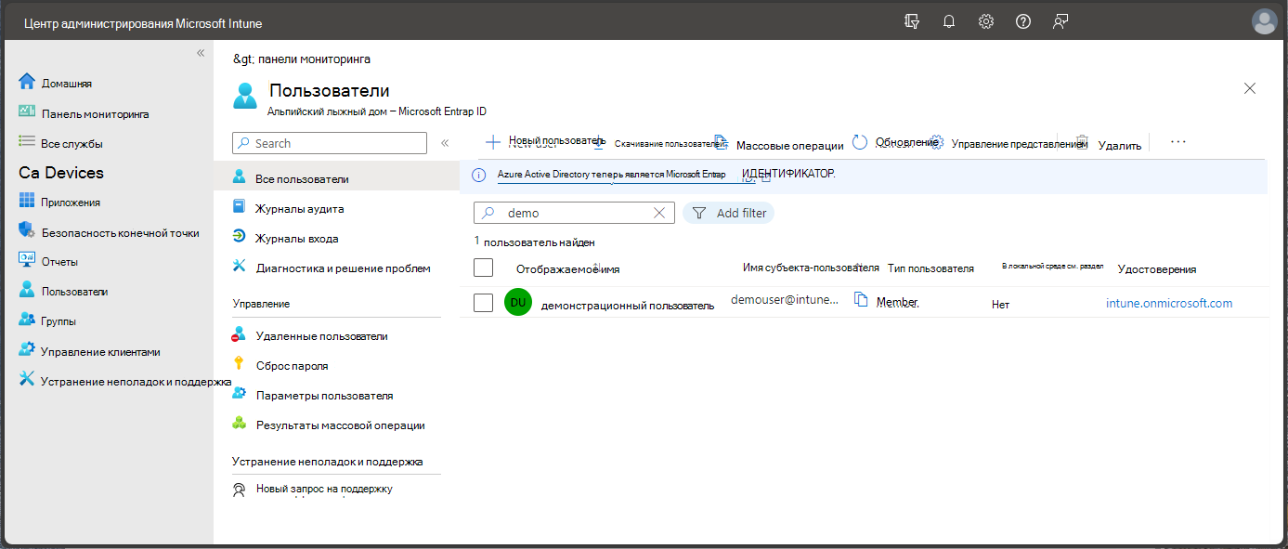The image size is (1288, 549).
Task: Collapse the Users blade menu
Action: (445, 143)
